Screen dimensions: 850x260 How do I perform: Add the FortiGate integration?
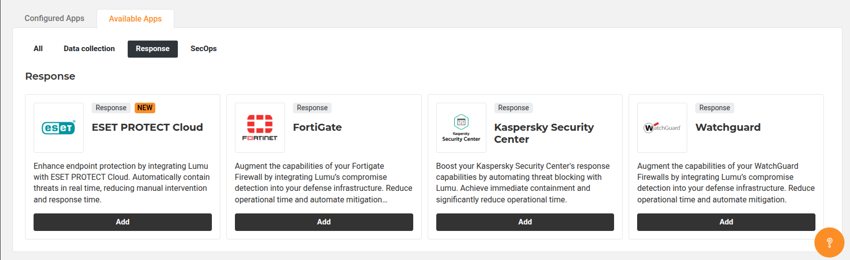[x=324, y=222]
